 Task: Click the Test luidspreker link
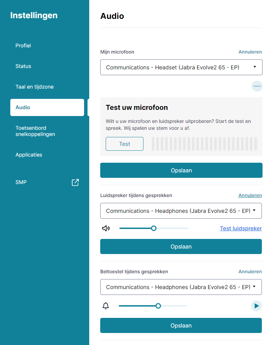241,228
